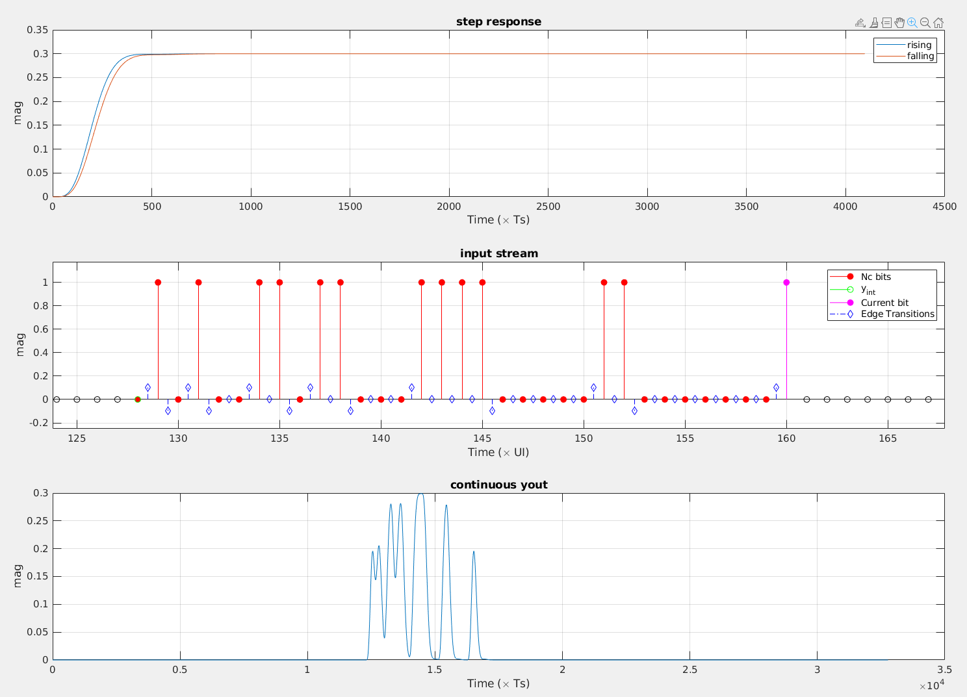Restore view with the home icon
Image resolution: width=967 pixels, height=697 pixels.
click(x=938, y=23)
